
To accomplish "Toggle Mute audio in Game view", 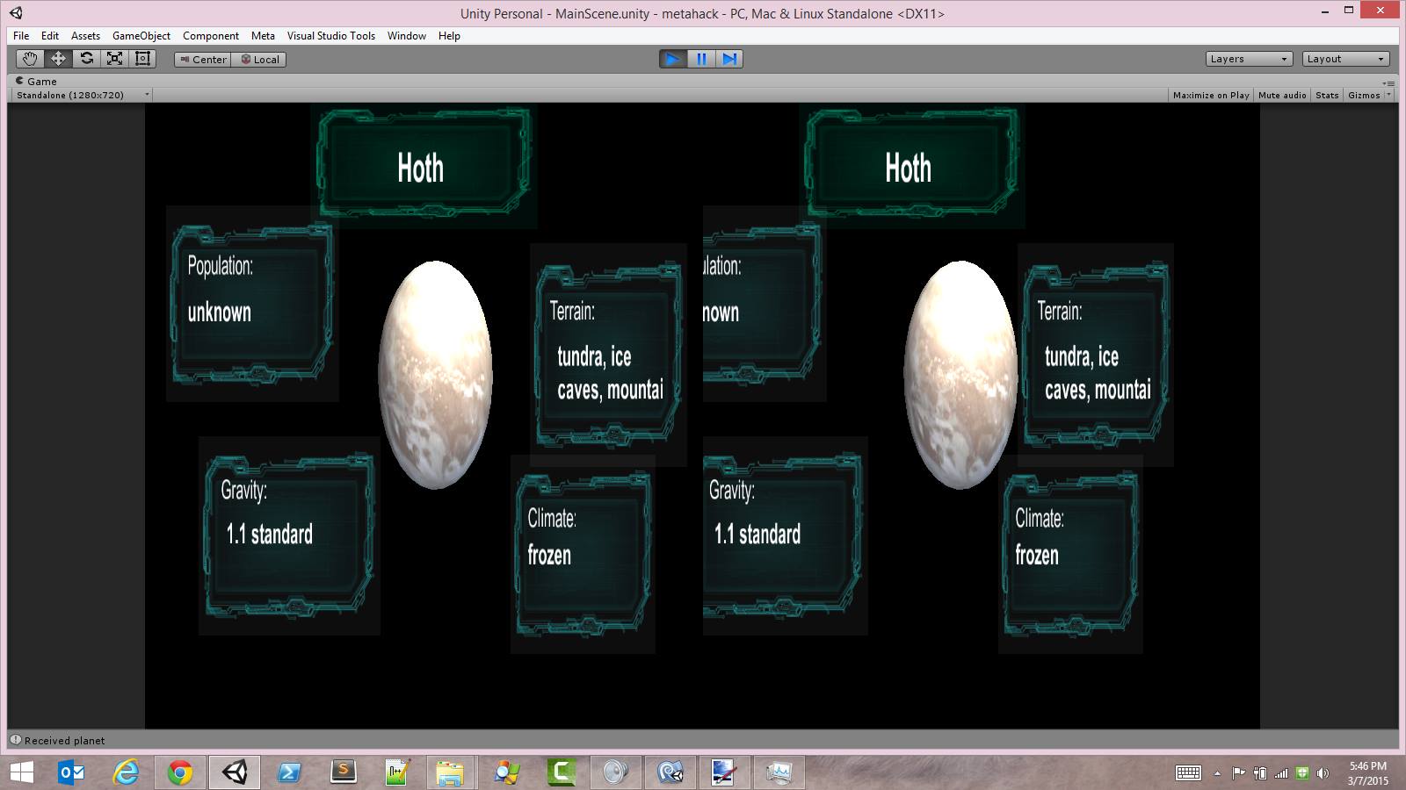I will [x=1282, y=95].
